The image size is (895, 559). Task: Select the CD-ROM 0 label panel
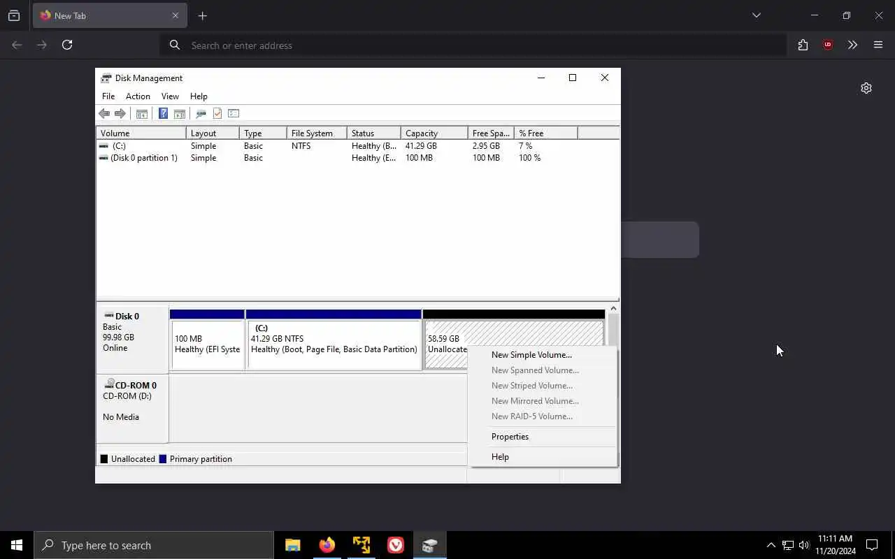[x=133, y=408]
